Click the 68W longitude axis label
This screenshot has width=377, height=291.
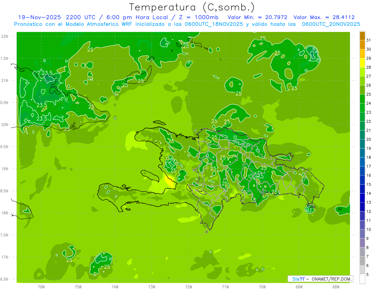[336, 287]
